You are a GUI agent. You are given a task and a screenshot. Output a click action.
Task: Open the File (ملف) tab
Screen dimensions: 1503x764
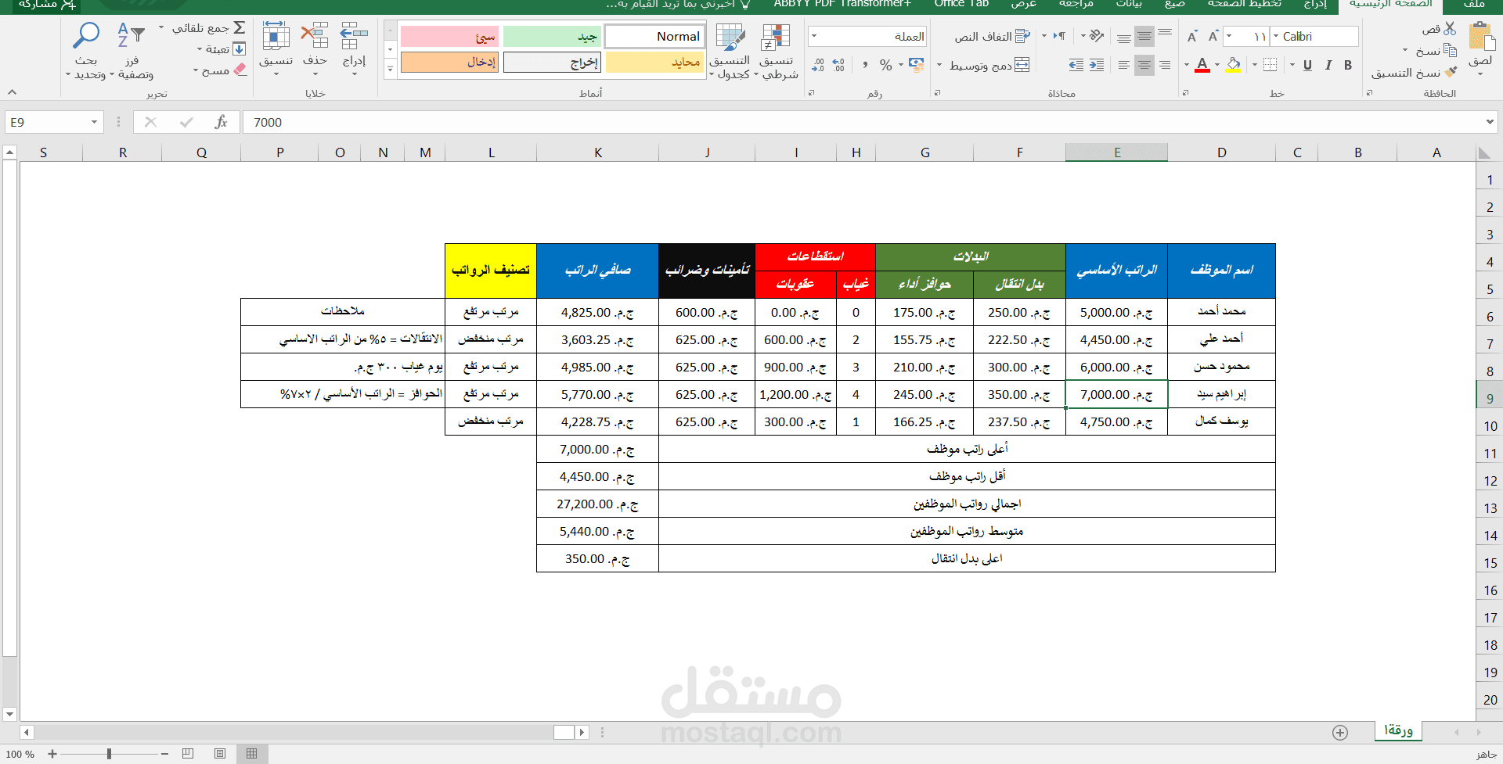click(1474, 4)
